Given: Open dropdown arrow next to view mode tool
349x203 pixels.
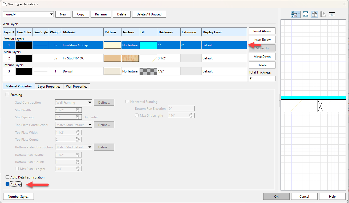Looking at the screenshot, I should pyautogui.click(x=299, y=14).
